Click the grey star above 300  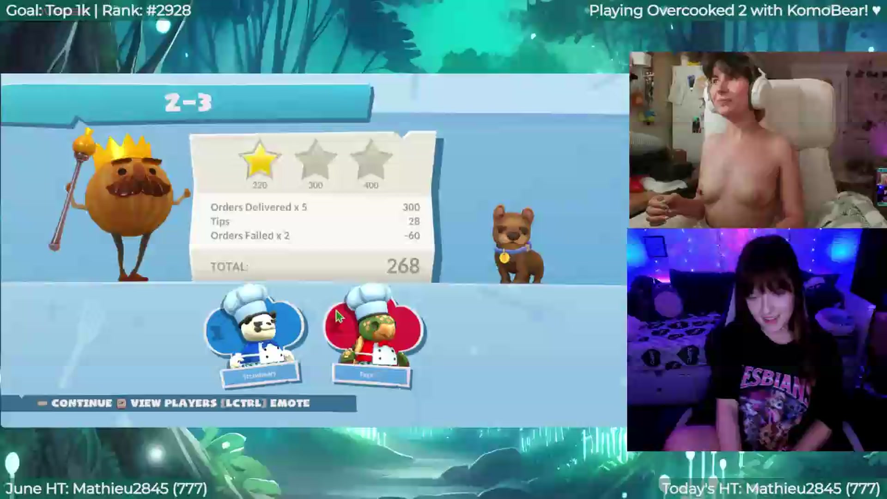coord(315,160)
